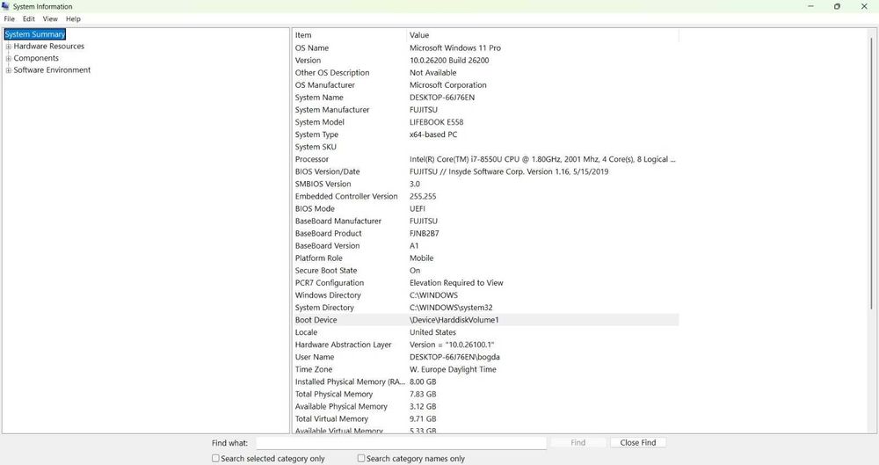Screen dimensions: 879x465
Task: Select the Hardware Abstraction Layer row
Action: (x=485, y=344)
